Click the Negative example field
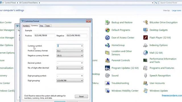Image resolution: width=182 pixels, height=102 pixels. tap(76, 36)
